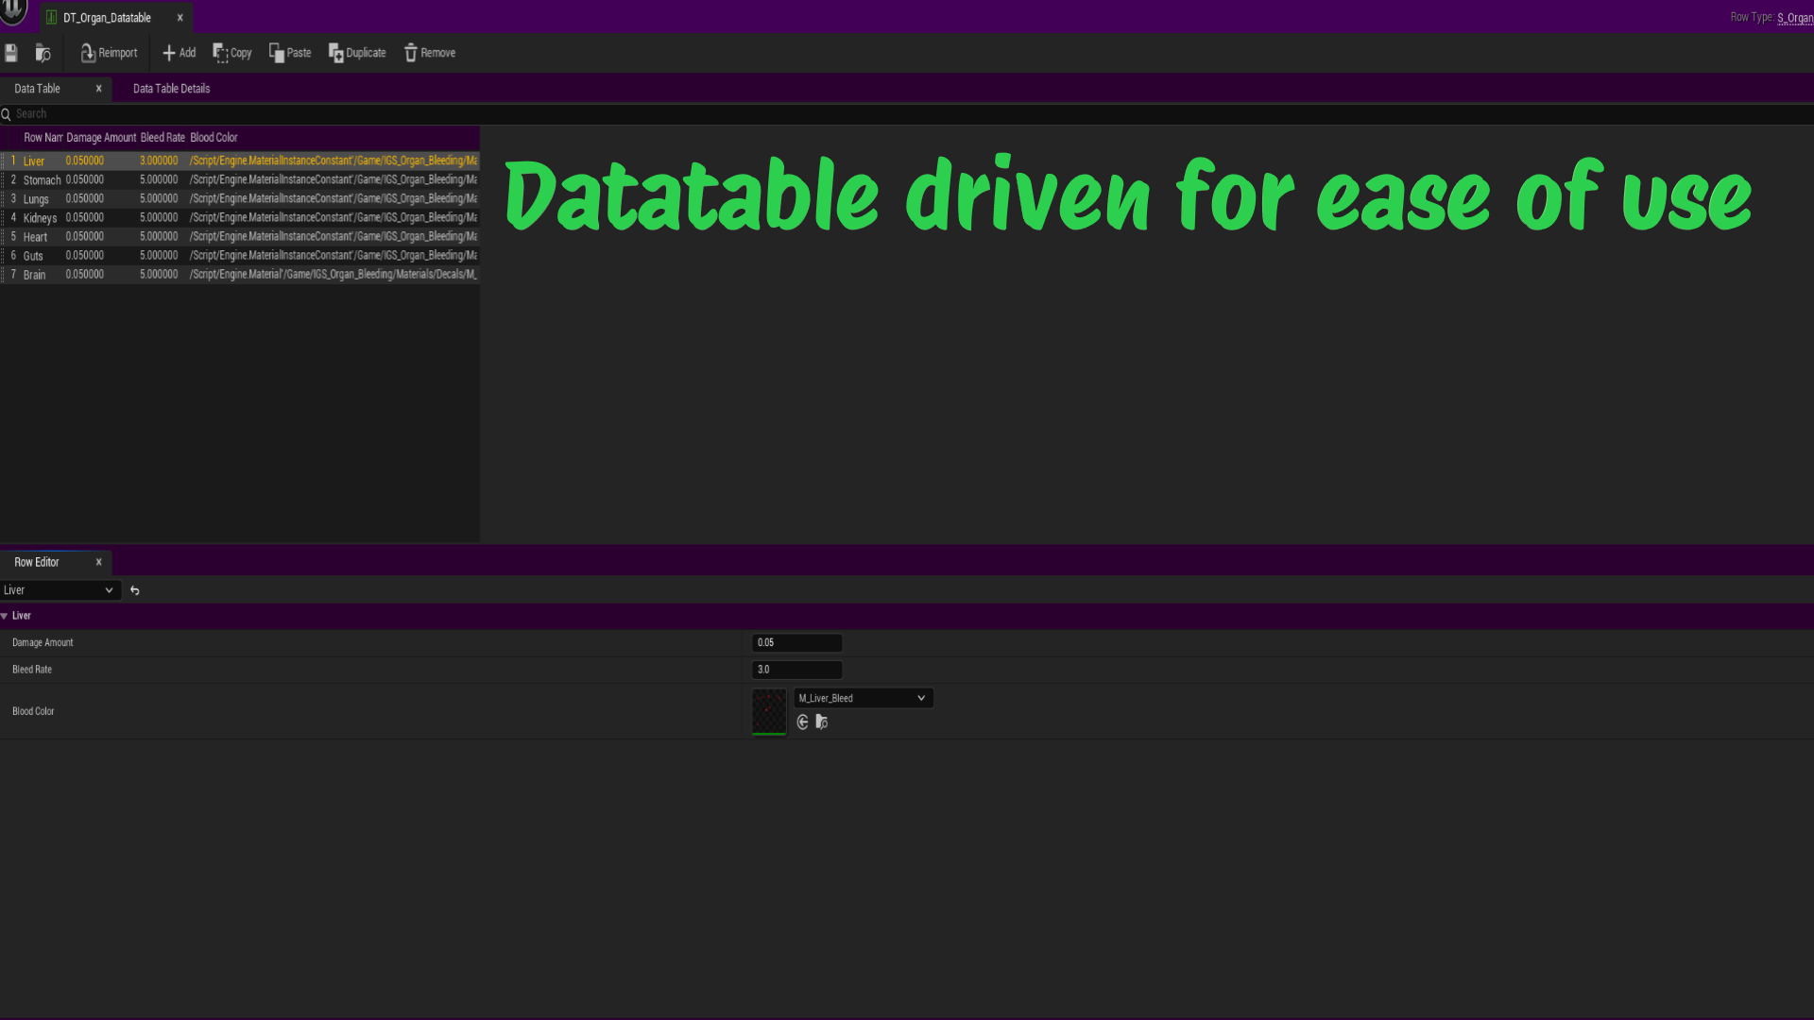Image resolution: width=1814 pixels, height=1020 pixels.
Task: Open the Liver row selector dropdown
Action: 60,590
